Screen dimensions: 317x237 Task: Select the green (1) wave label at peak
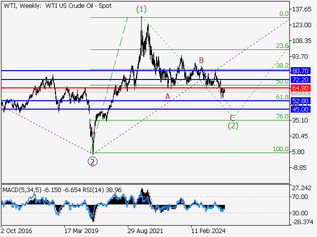pyautogui.click(x=142, y=9)
